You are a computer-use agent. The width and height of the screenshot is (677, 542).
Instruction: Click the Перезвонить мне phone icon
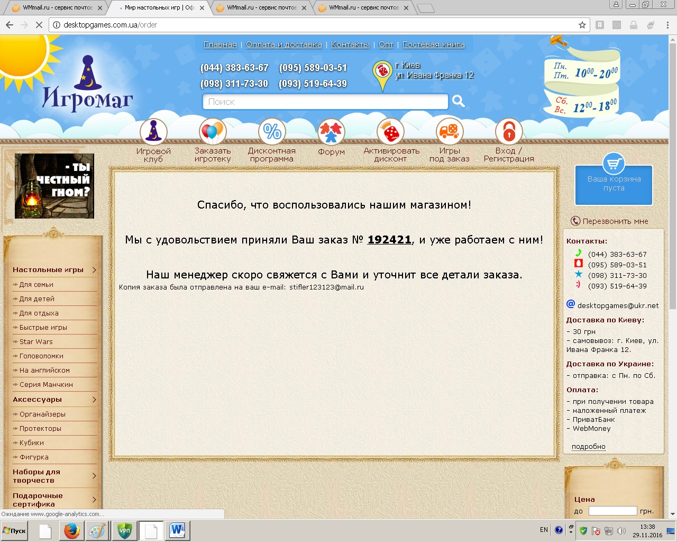click(575, 221)
